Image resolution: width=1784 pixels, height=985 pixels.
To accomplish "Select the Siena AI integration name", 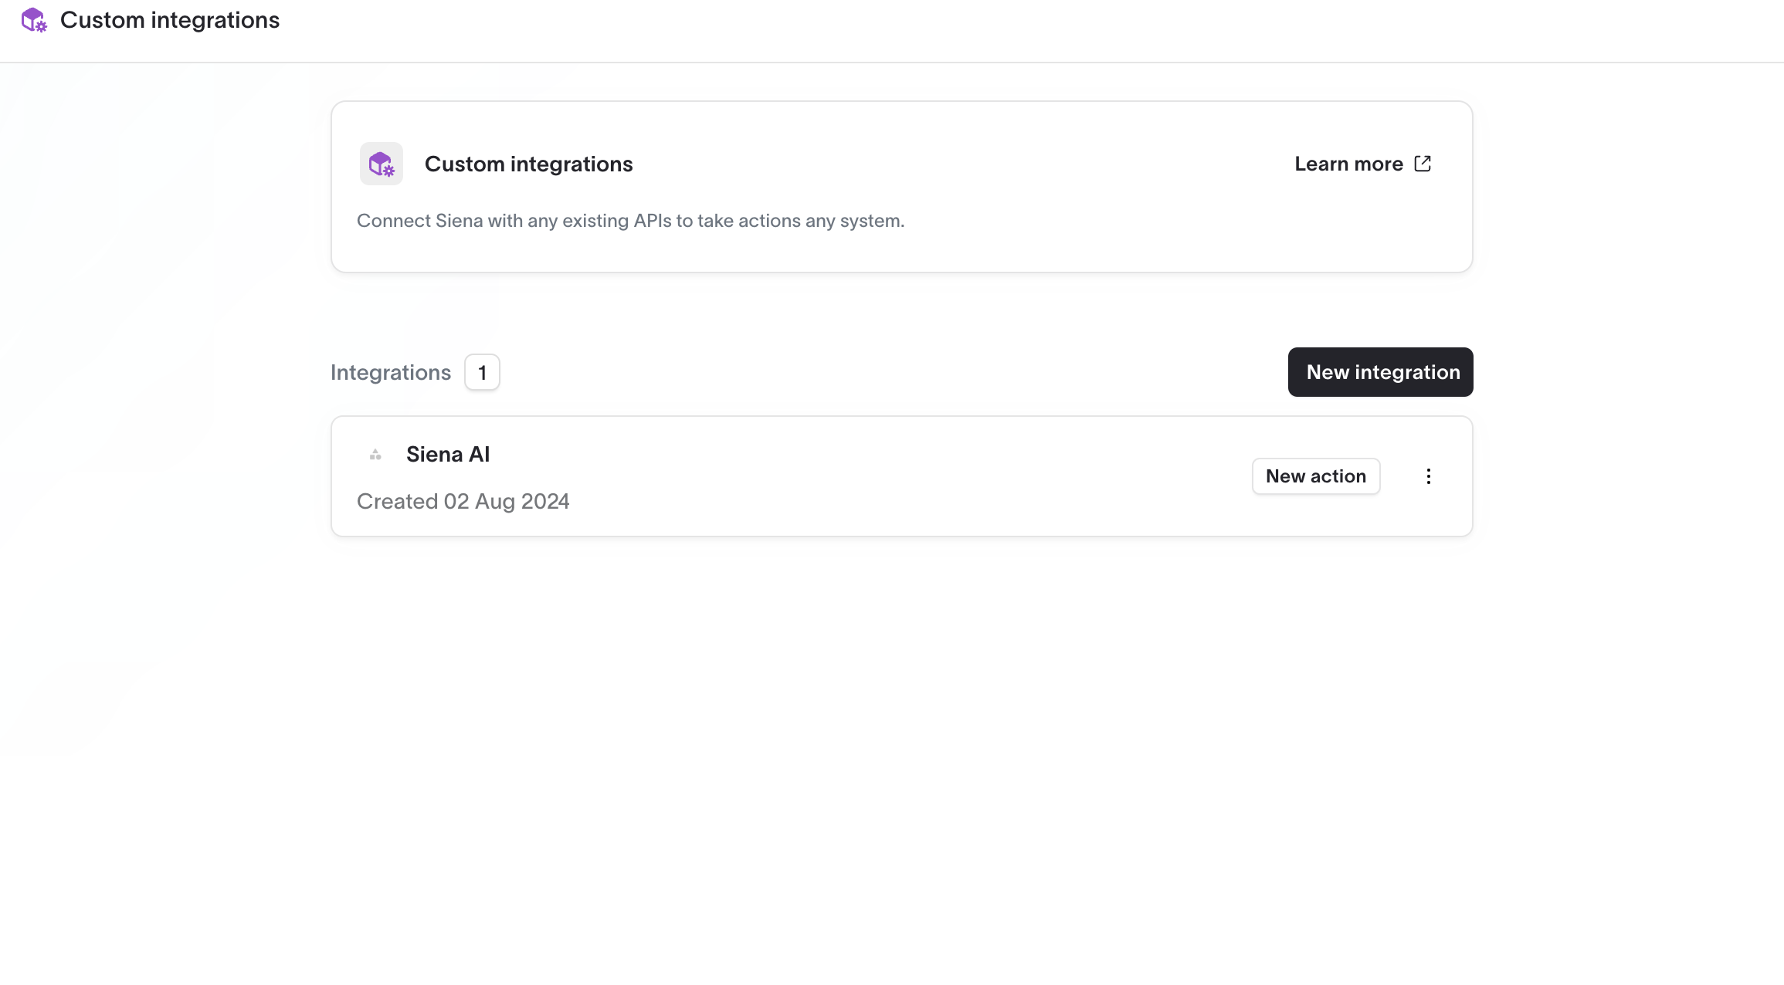I will coord(448,455).
